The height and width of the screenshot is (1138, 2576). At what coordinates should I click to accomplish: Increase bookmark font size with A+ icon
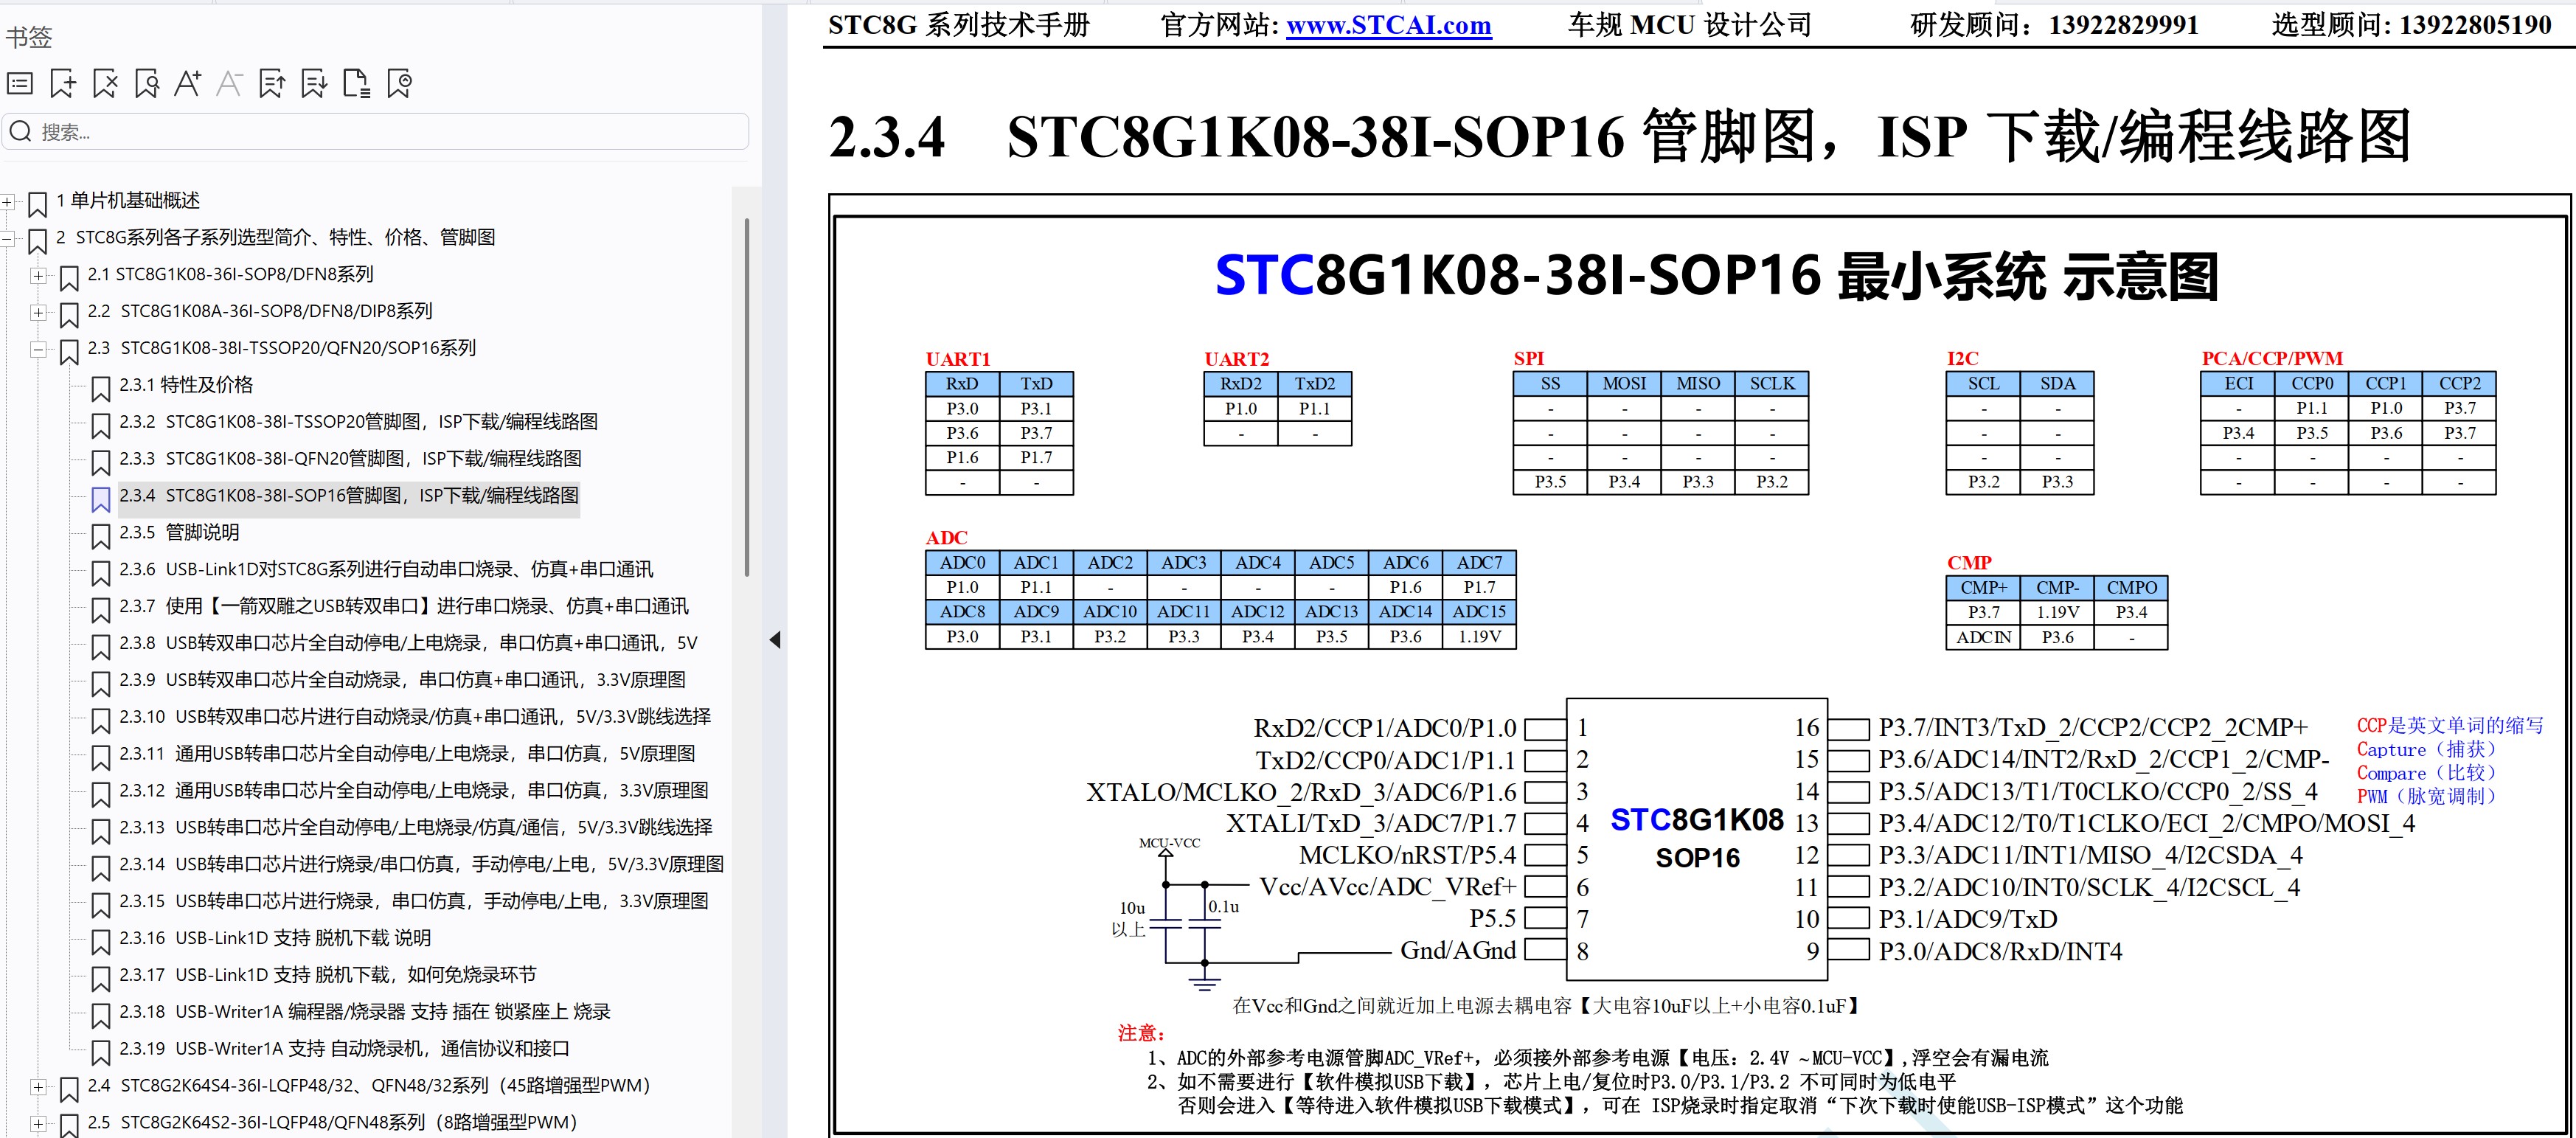click(x=188, y=84)
